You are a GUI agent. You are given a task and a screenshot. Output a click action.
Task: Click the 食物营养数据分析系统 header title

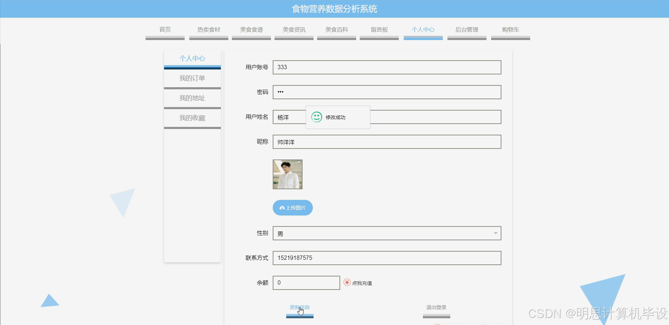(334, 9)
